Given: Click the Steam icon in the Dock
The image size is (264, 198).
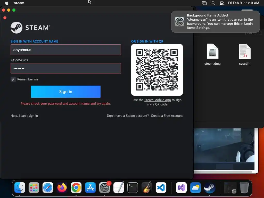Looking at the screenshot, I should point(210,188).
